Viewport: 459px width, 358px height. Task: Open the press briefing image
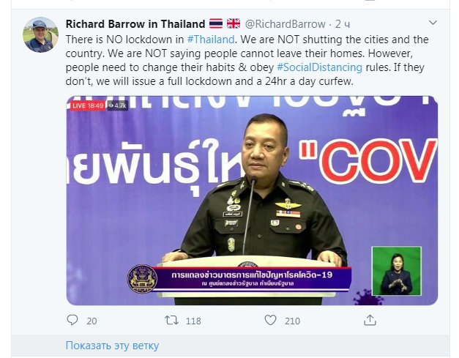(252, 201)
